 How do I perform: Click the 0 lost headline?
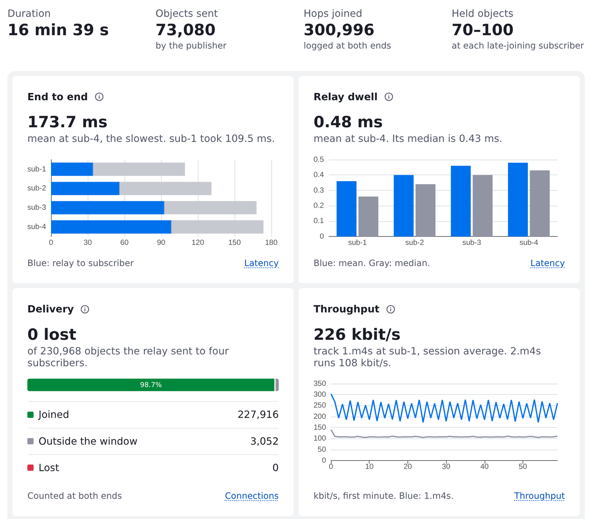pos(52,335)
